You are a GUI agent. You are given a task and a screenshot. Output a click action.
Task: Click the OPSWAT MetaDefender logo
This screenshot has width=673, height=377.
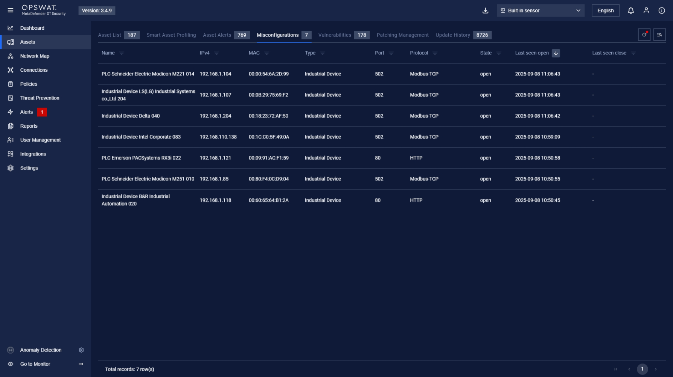pyautogui.click(x=44, y=10)
